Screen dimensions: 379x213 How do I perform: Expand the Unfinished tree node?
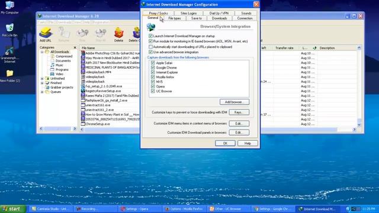(42, 79)
